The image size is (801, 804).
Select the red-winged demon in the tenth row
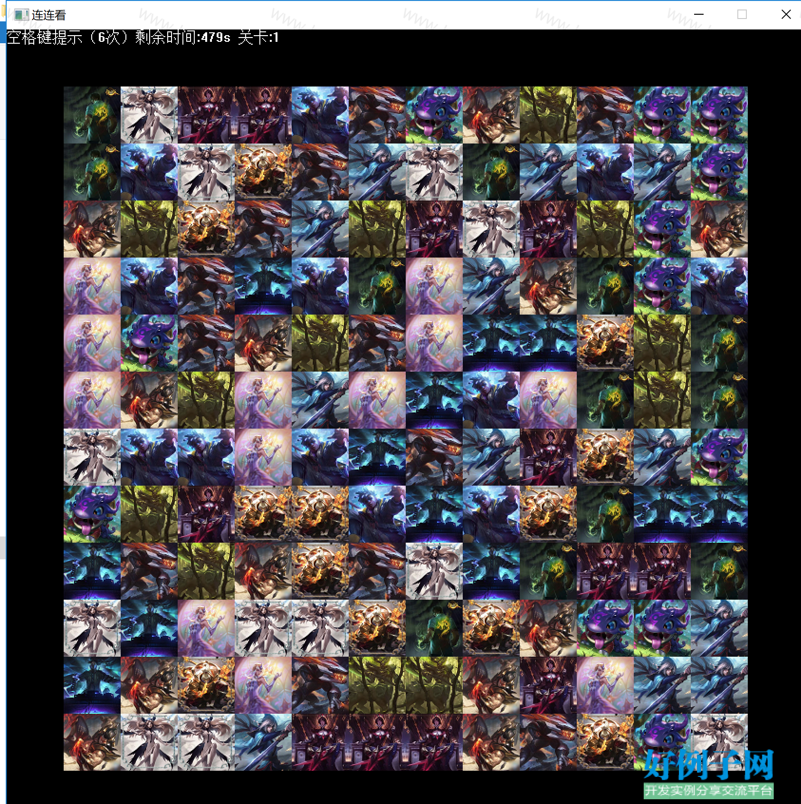548,628
